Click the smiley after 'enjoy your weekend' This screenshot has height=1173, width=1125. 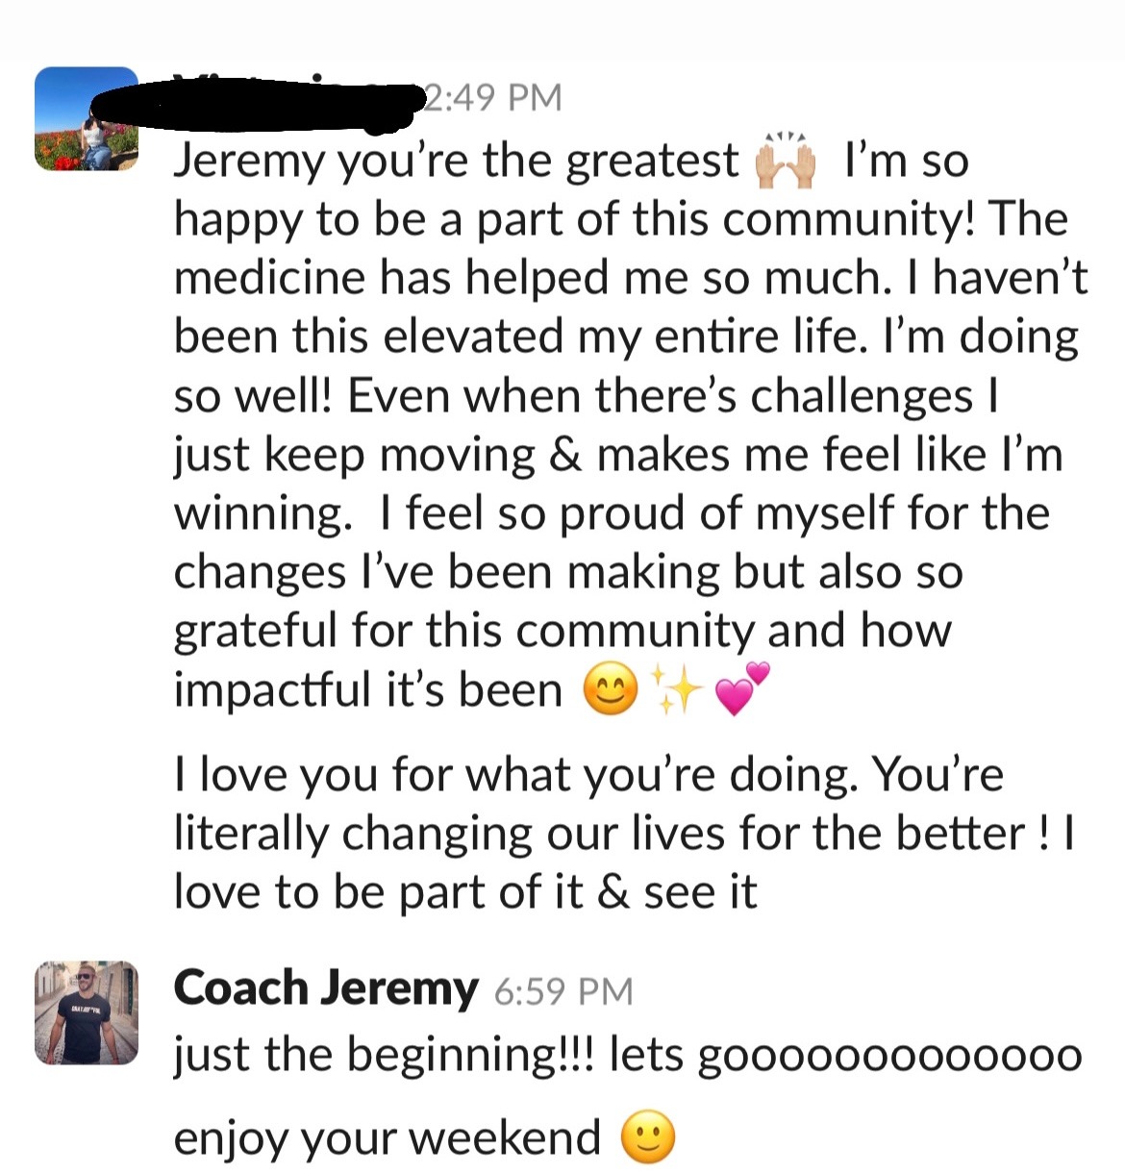click(648, 1138)
